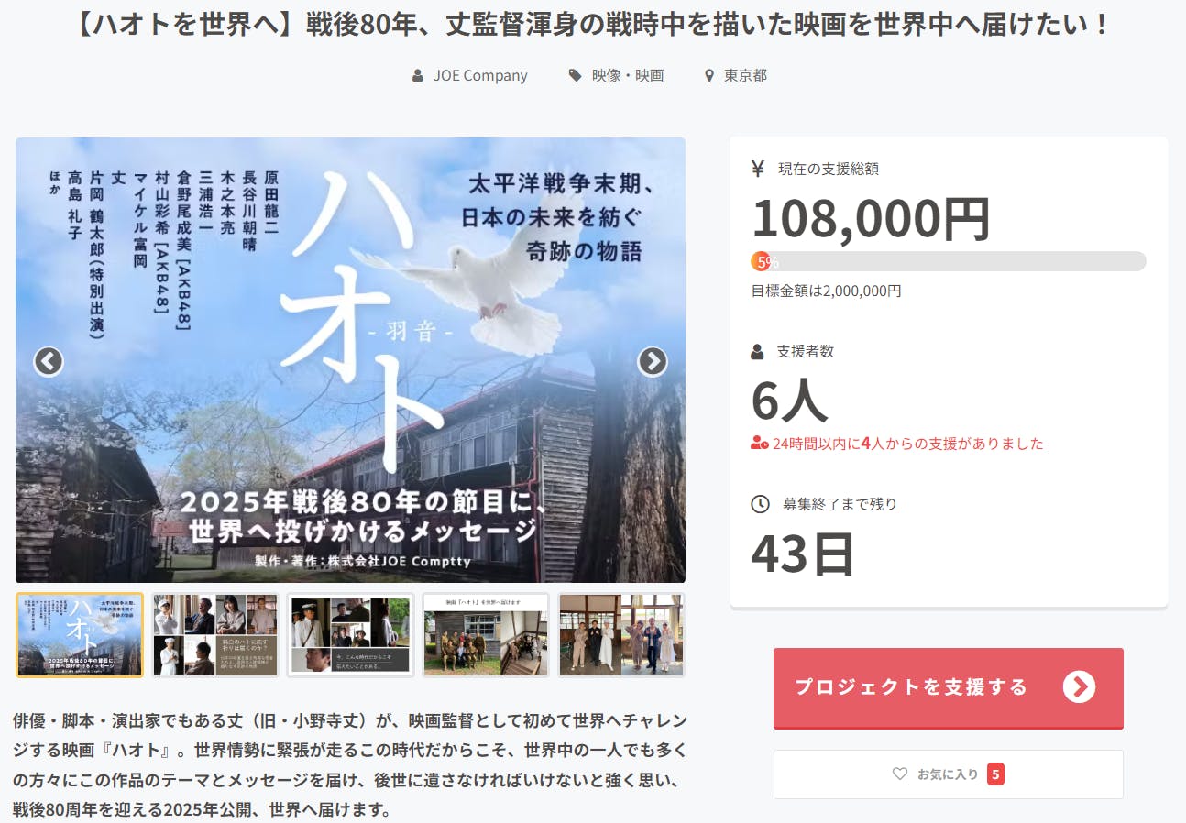
Task: Click the supporter person icon by 支援者数
Action: coord(757,352)
